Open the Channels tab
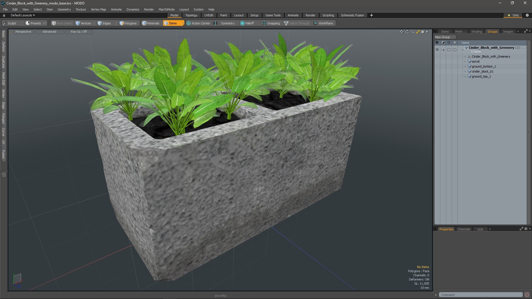The height and width of the screenshot is (299, 532). click(x=464, y=229)
